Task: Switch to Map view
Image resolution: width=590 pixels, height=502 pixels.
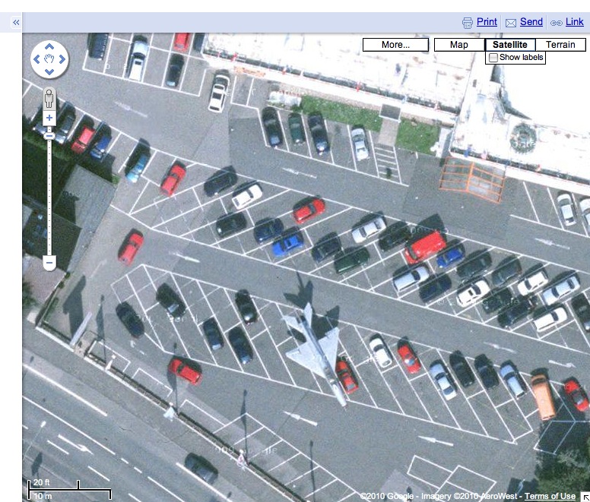Action: tap(458, 45)
